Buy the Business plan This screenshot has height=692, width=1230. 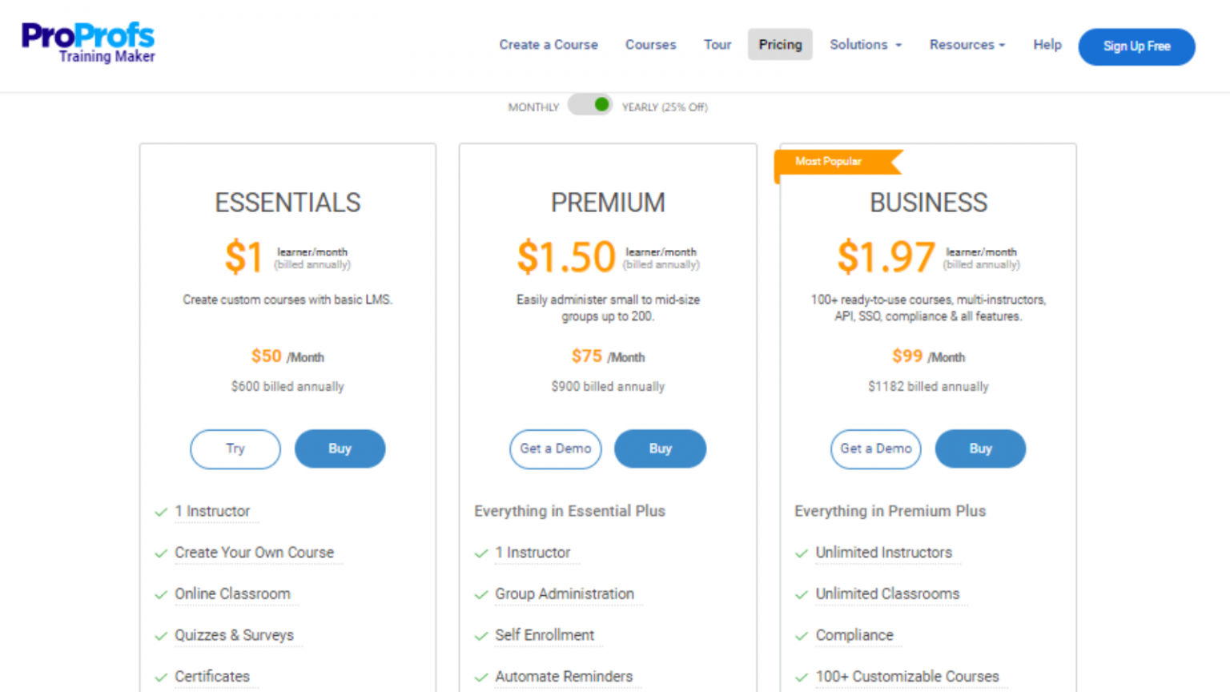pyautogui.click(x=980, y=449)
